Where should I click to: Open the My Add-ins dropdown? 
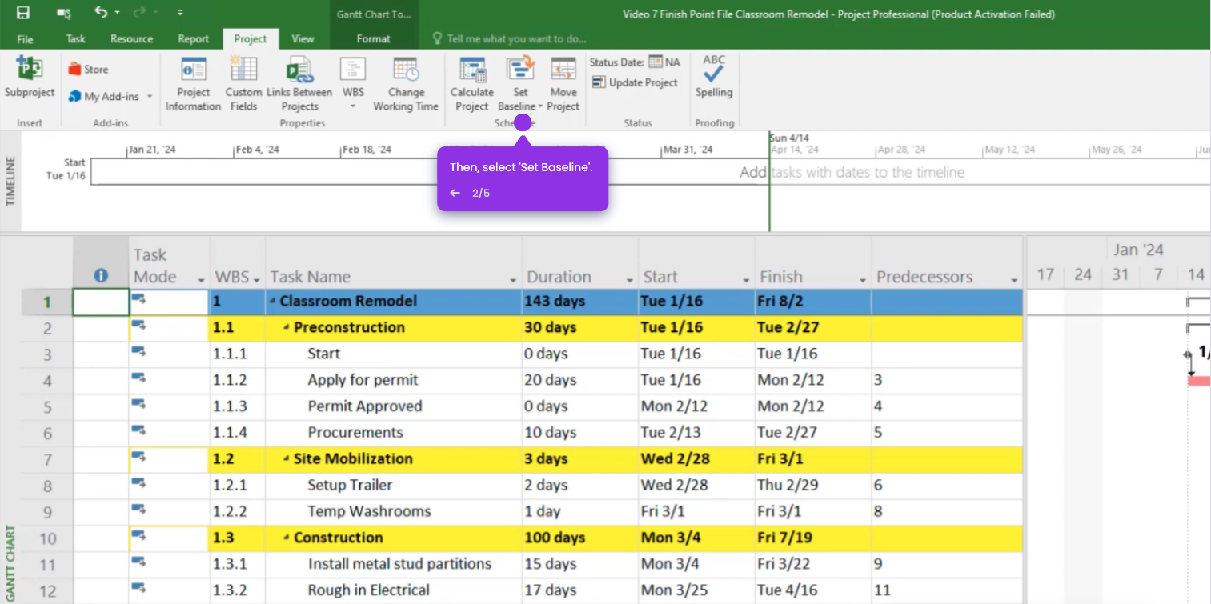click(150, 97)
